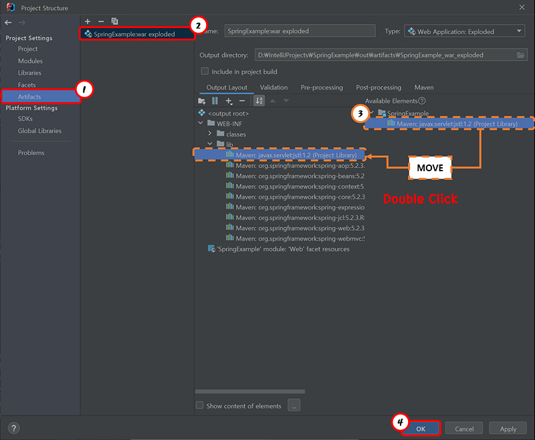The width and height of the screenshot is (535, 440).
Task: Click the output root icon
Action: [x=202, y=113]
